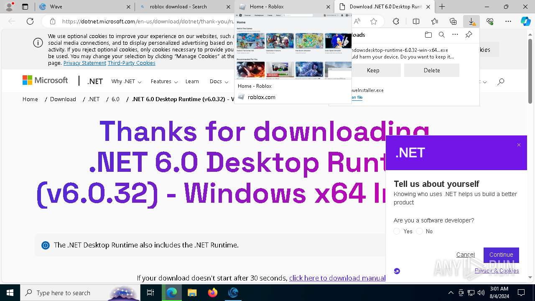This screenshot has height=301, width=535.
Task: Open Edge Settings and more menu
Action: click(508, 21)
